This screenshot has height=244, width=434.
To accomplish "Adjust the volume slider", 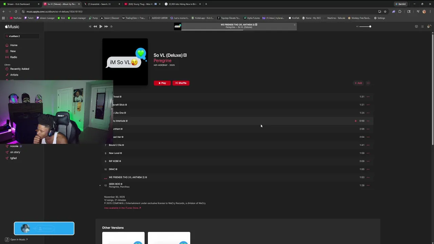I will point(365,26).
